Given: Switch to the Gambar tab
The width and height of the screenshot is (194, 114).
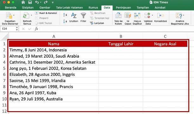Looking at the screenshot, I should pos(45,8).
